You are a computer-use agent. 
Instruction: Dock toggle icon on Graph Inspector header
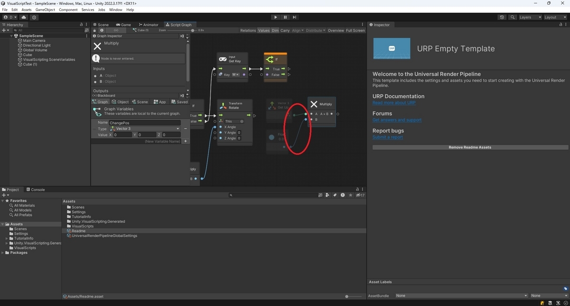[182, 36]
